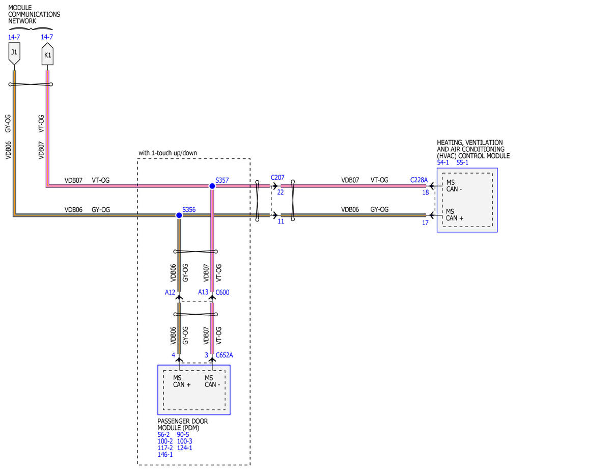Open the 14-7 reference above K1
This screenshot has width=611, height=472.
click(x=47, y=37)
